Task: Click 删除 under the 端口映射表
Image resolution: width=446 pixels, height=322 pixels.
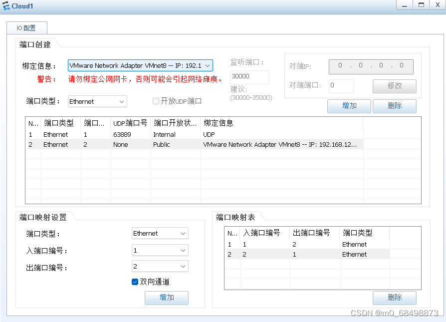Action: coord(394,298)
